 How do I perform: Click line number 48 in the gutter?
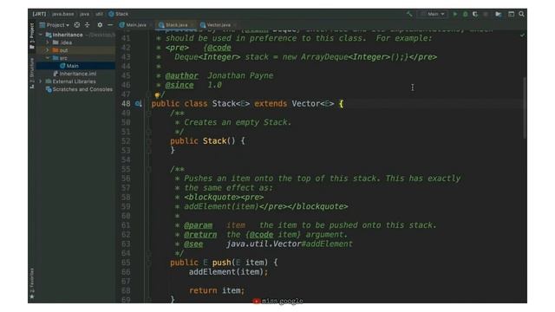(126, 104)
